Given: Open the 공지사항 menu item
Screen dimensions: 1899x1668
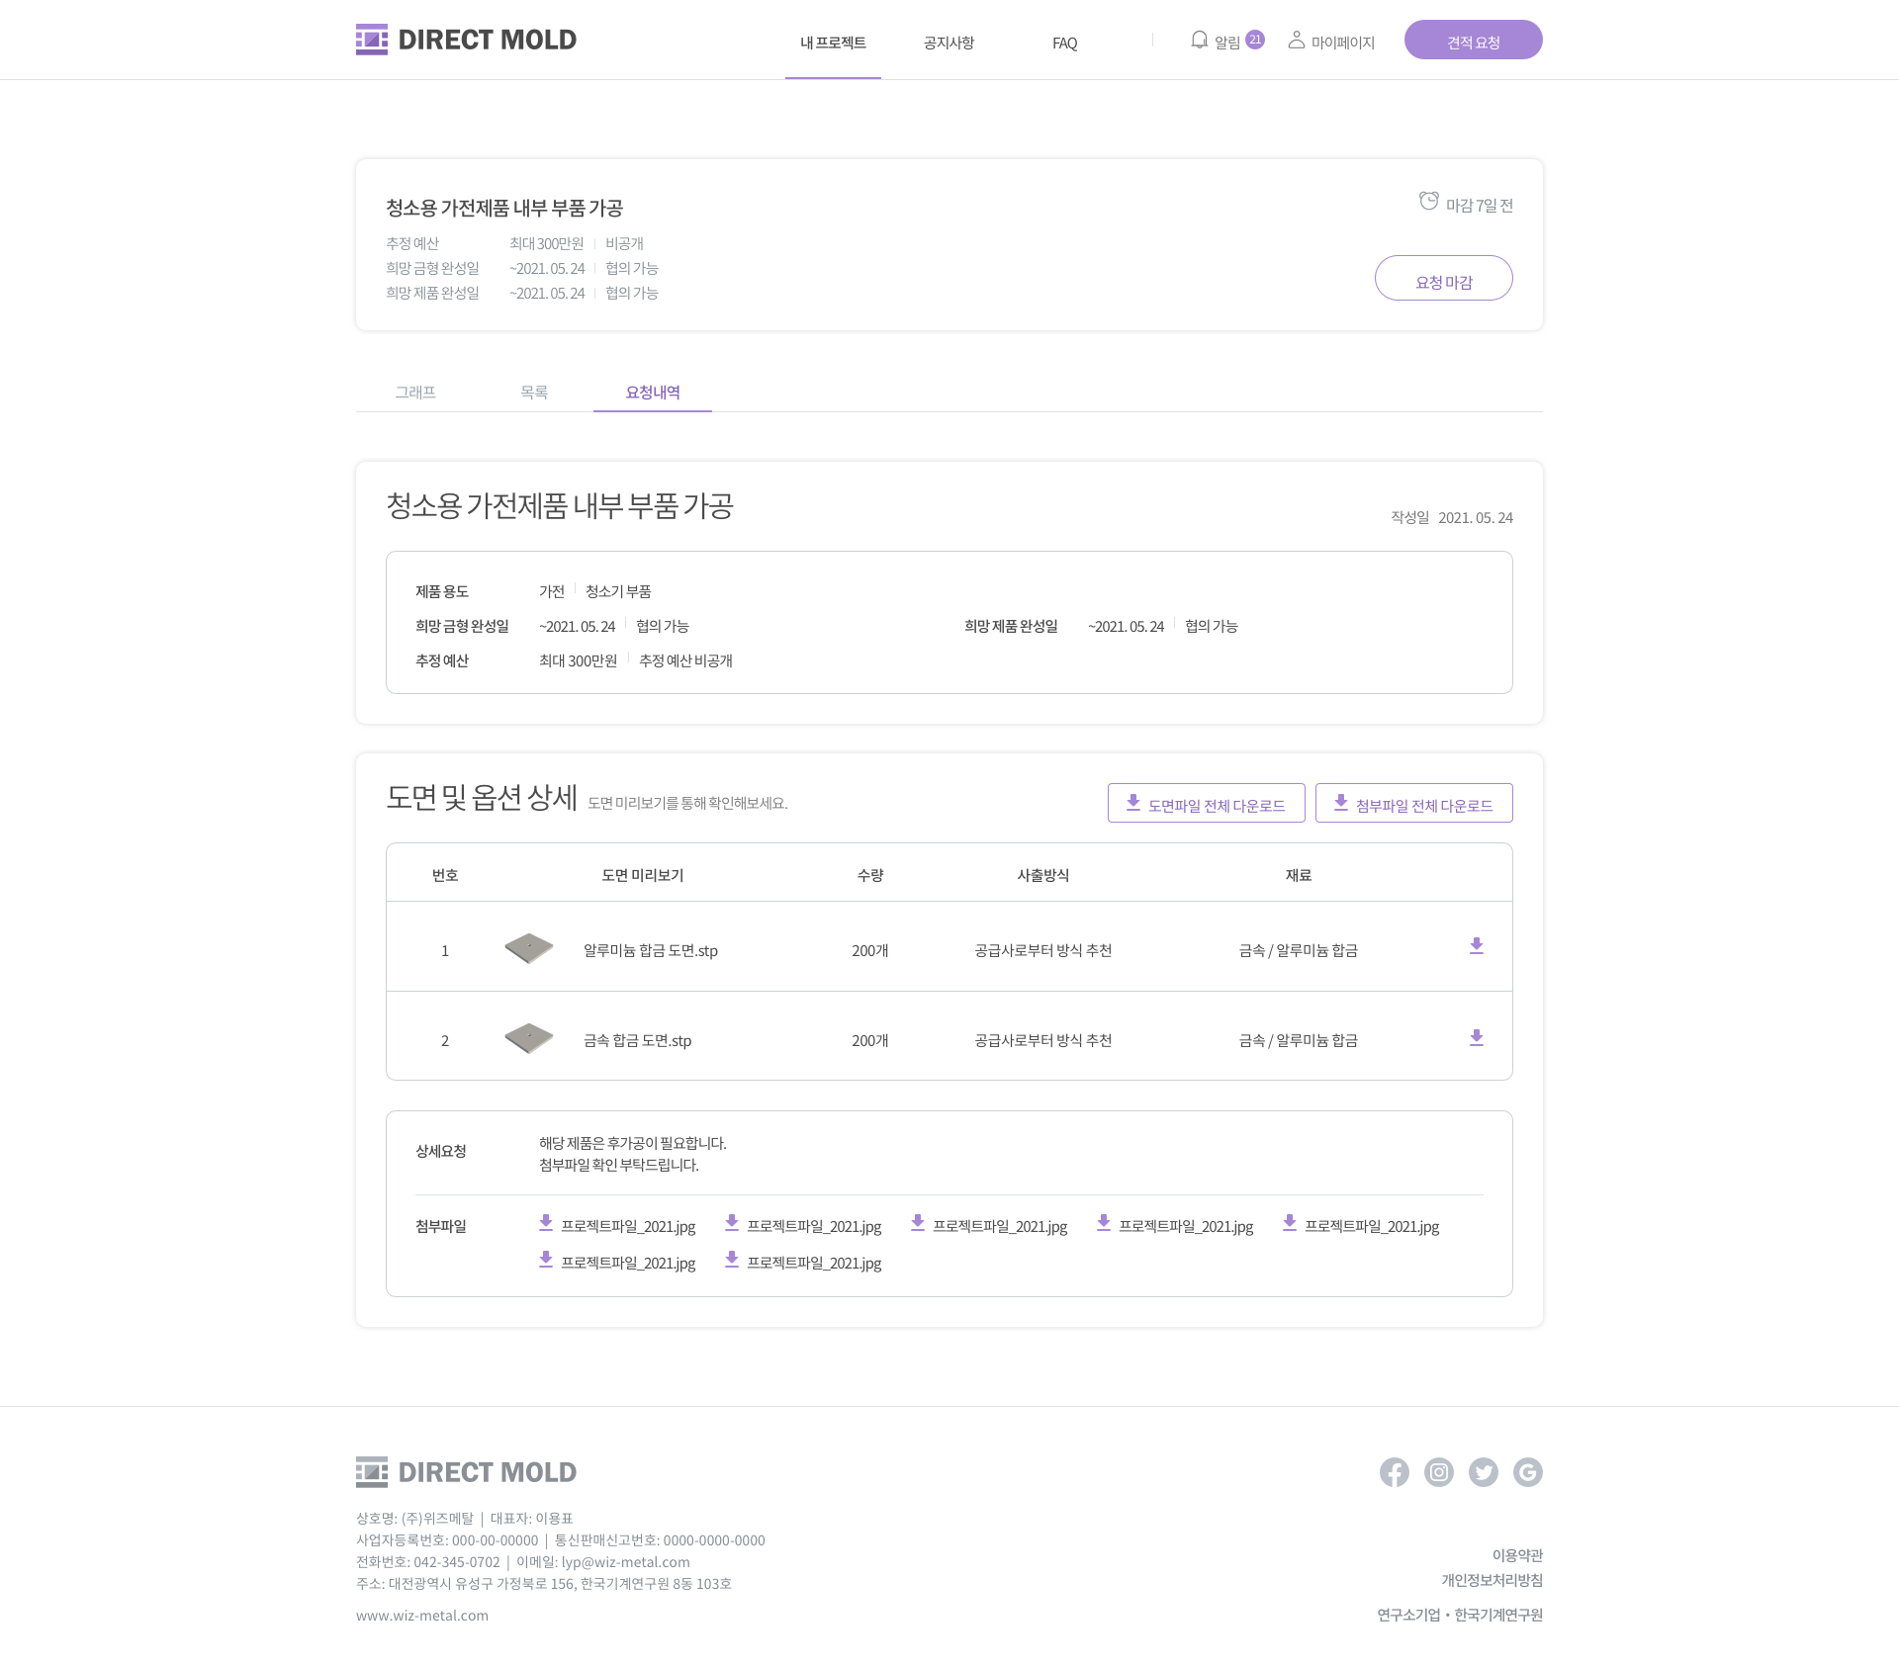Looking at the screenshot, I should [x=949, y=43].
